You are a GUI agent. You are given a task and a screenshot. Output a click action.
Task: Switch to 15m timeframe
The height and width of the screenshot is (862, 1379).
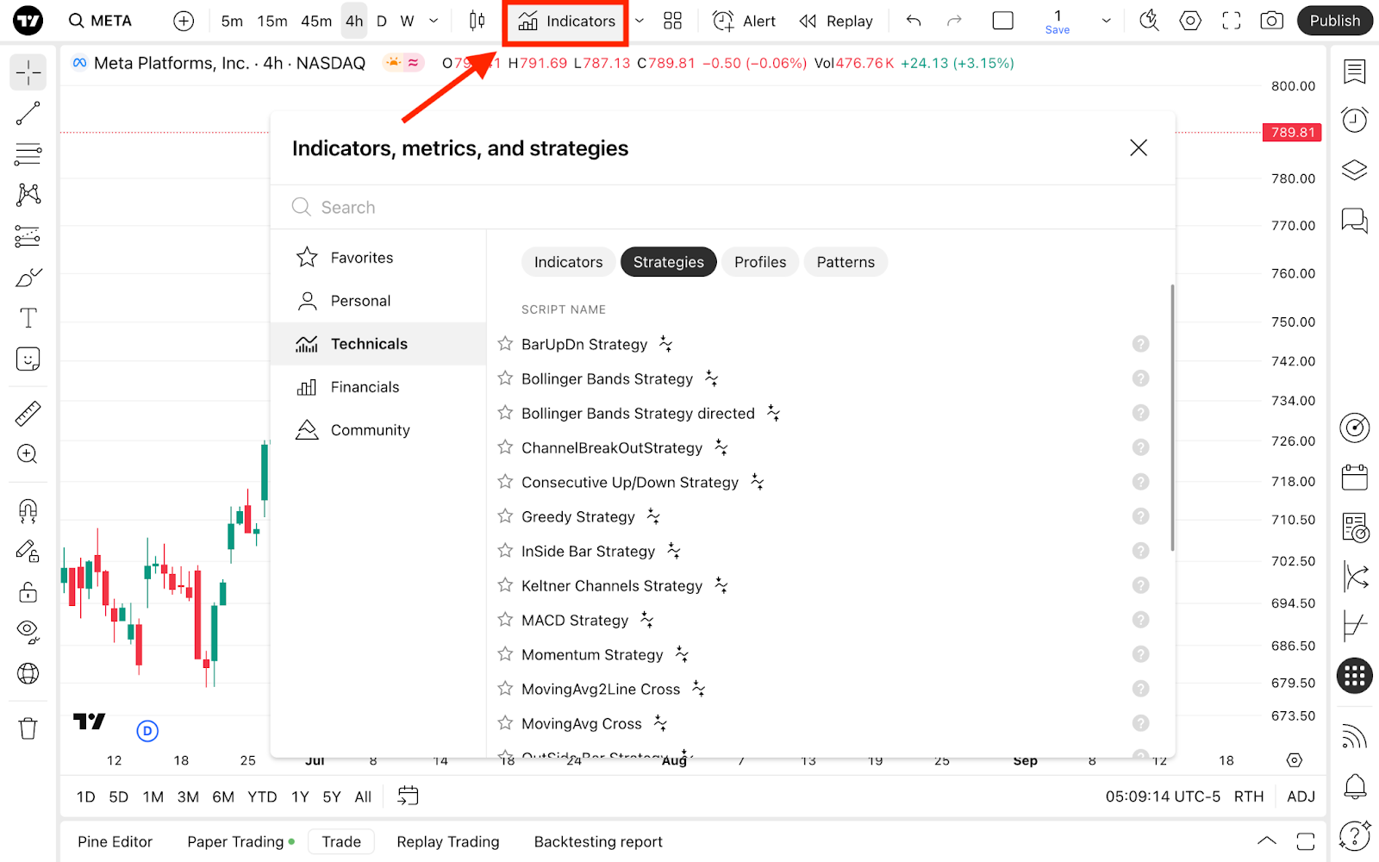pos(272,21)
